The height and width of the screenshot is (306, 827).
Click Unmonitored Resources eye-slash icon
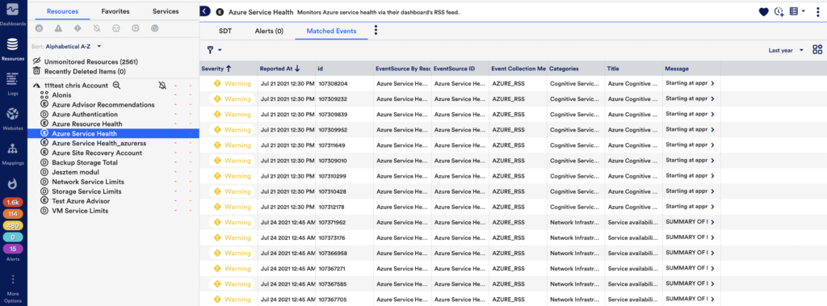pos(37,61)
